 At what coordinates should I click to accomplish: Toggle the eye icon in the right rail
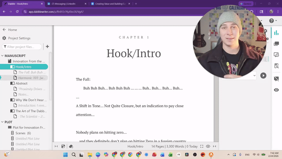(x=276, y=90)
